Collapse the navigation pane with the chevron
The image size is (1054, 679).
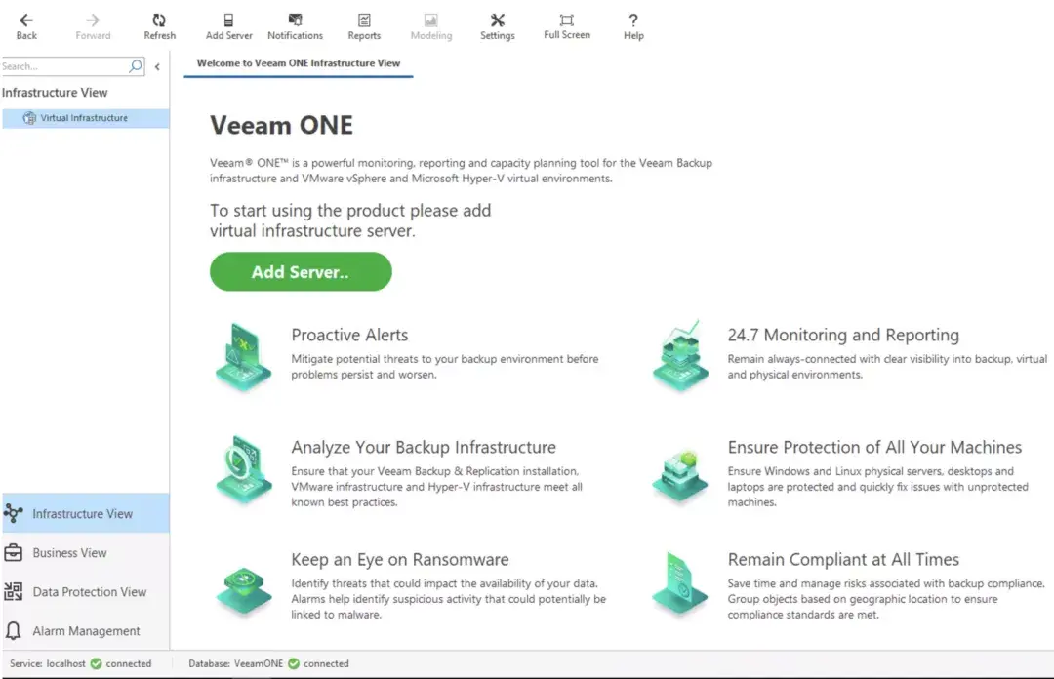click(x=156, y=66)
